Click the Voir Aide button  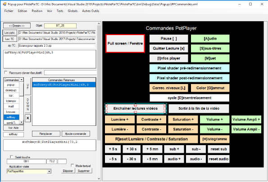[14, 128]
